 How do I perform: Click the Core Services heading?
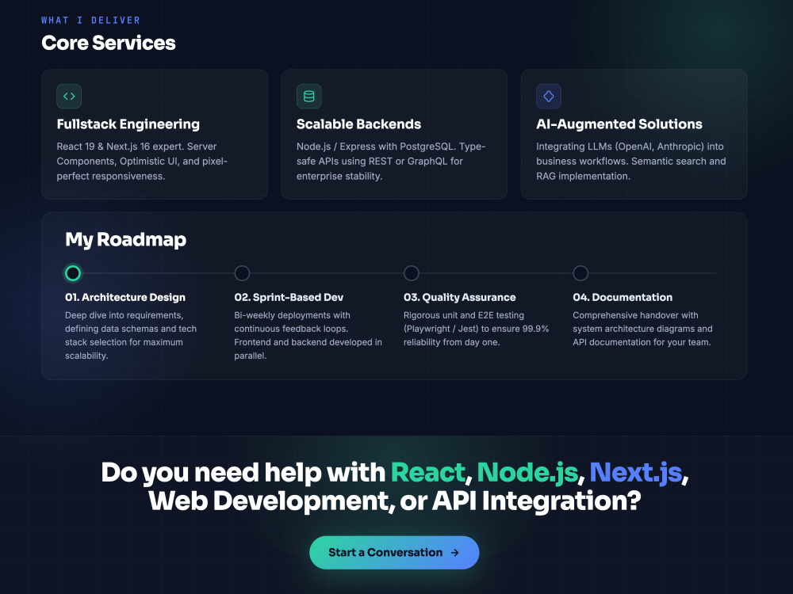pos(108,43)
